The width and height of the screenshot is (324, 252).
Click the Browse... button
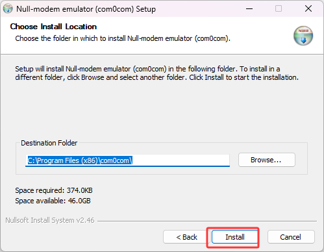267,160
